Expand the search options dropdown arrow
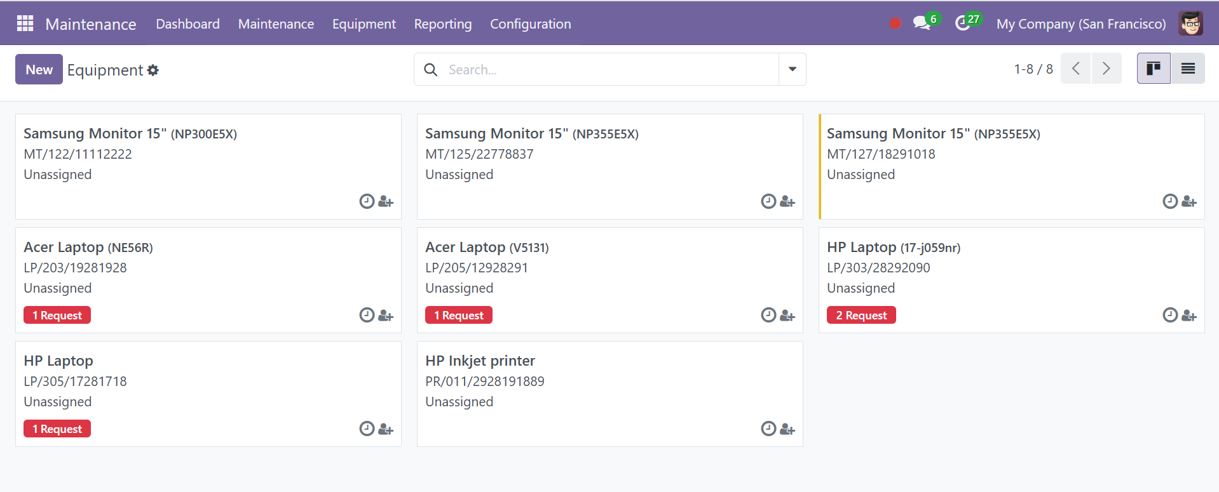 [x=793, y=69]
